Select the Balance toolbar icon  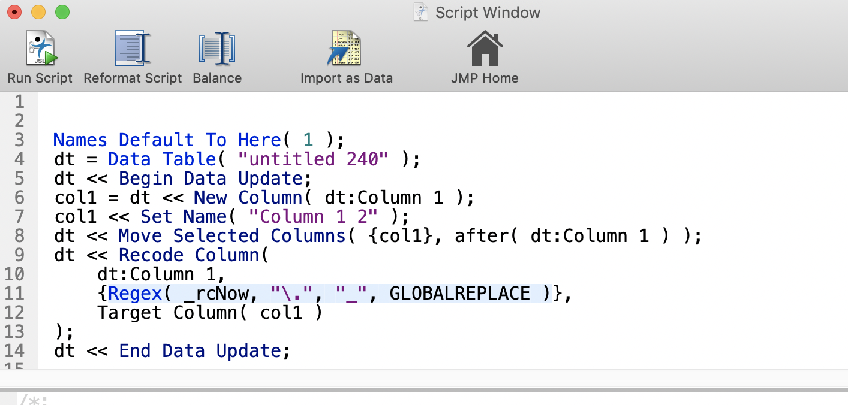(x=216, y=48)
